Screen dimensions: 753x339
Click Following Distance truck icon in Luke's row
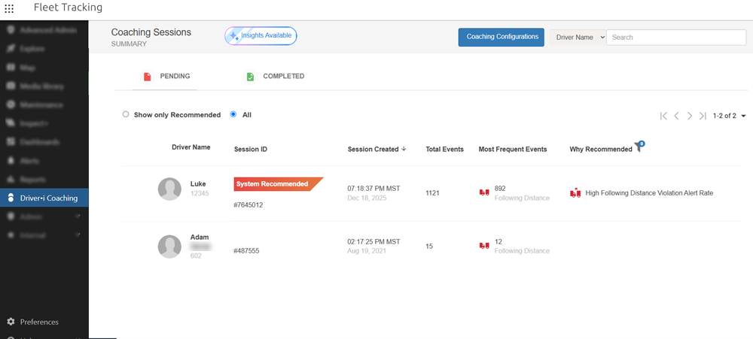[484, 192]
